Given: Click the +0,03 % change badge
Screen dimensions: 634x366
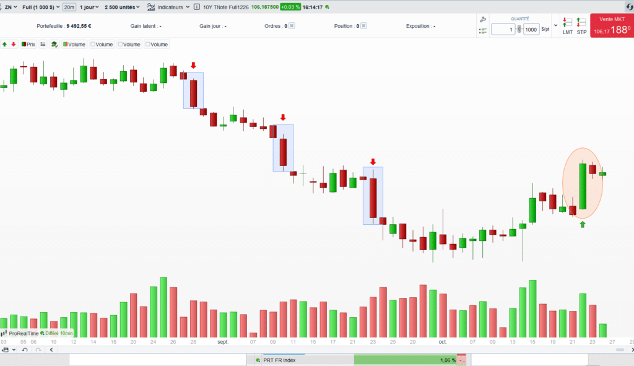Looking at the screenshot, I should pos(290,7).
